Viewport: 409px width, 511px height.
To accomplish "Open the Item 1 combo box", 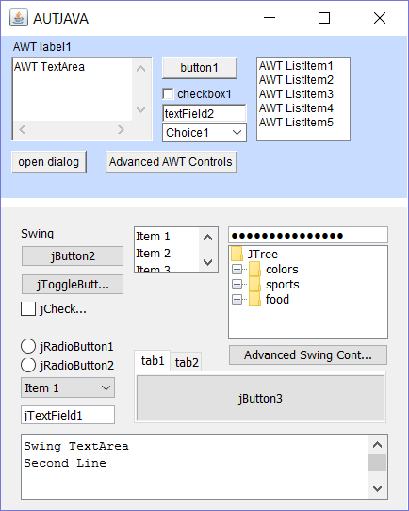I will click(68, 387).
